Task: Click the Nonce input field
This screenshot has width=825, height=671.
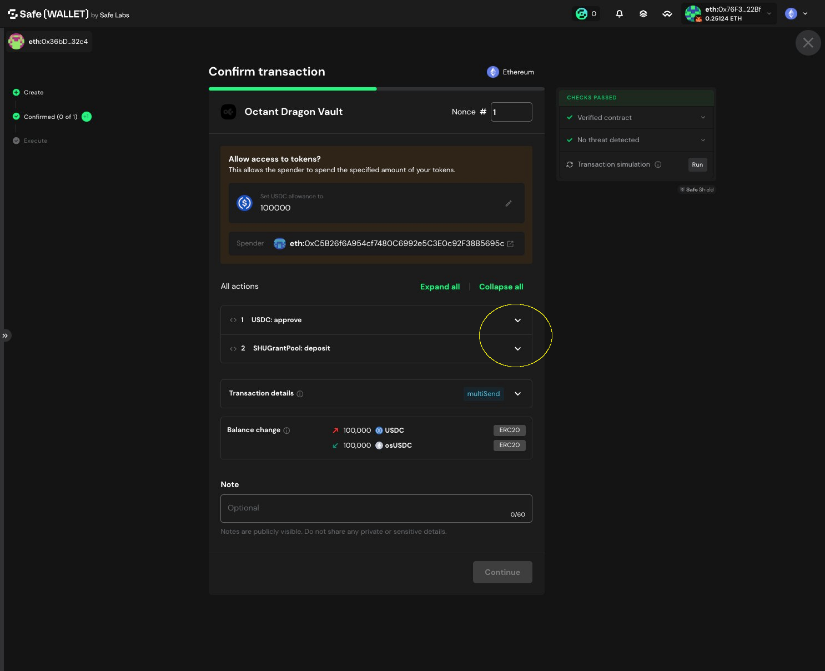Action: pos(511,112)
